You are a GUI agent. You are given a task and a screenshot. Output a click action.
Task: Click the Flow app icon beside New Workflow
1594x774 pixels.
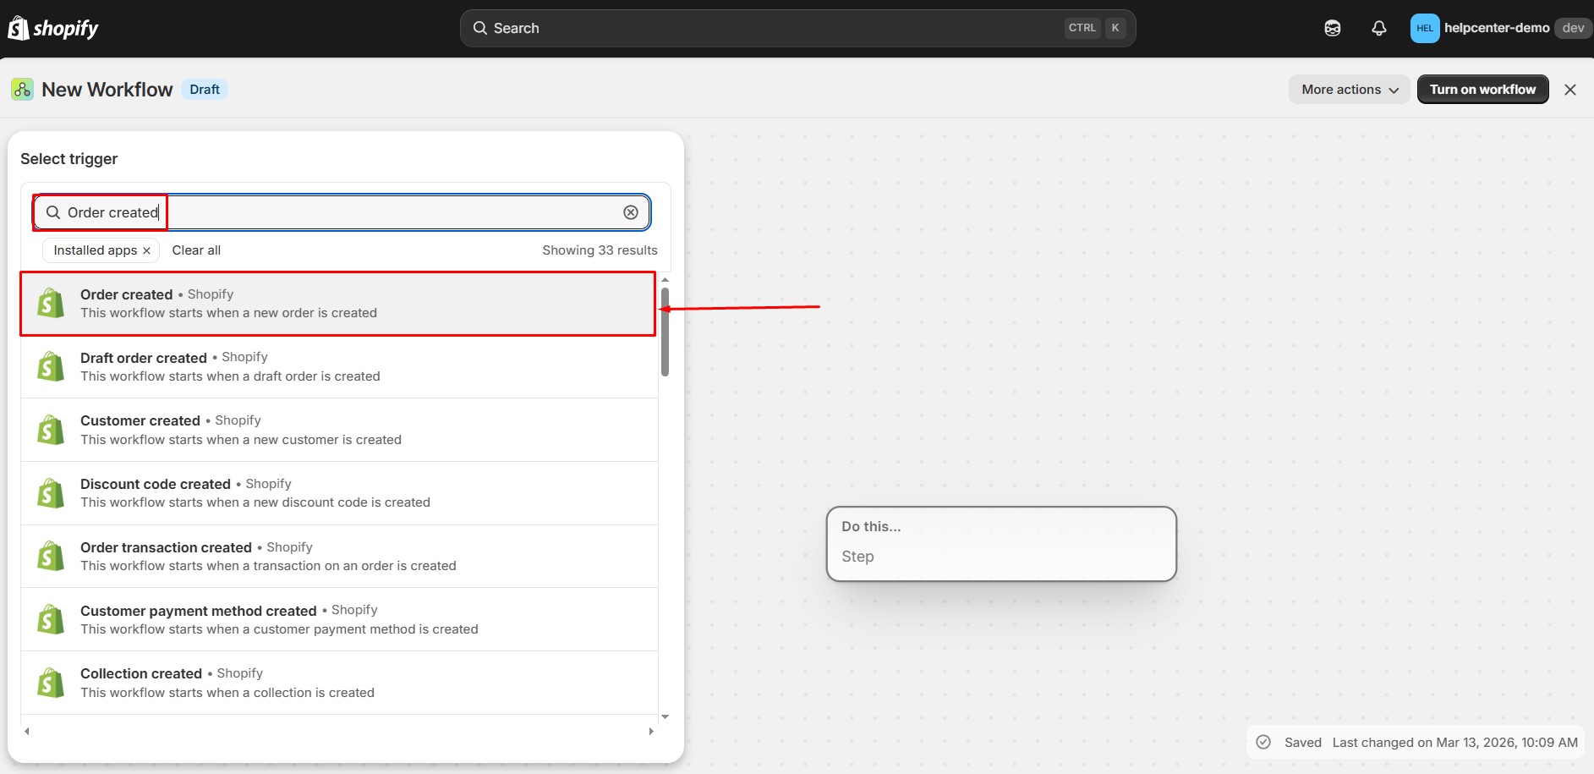[22, 89]
